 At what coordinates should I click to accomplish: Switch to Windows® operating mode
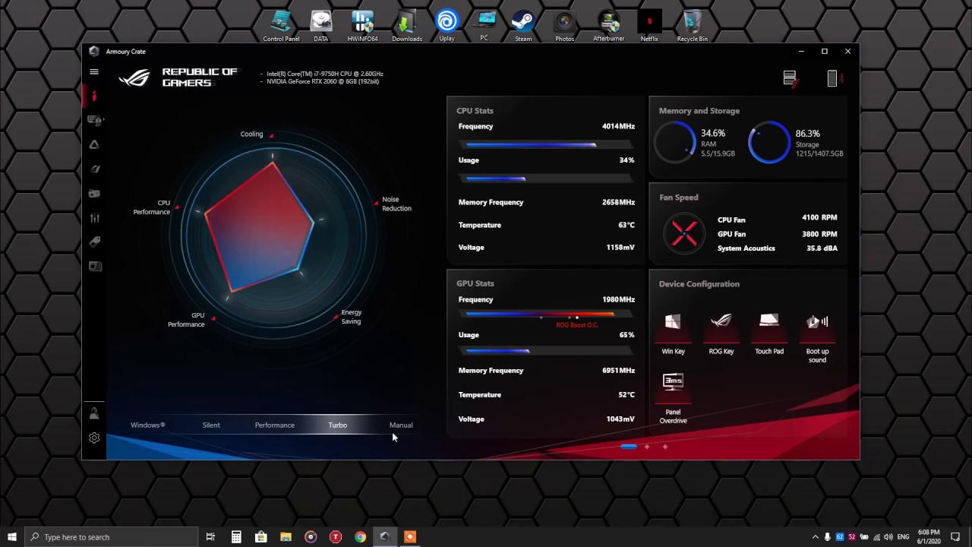point(148,425)
